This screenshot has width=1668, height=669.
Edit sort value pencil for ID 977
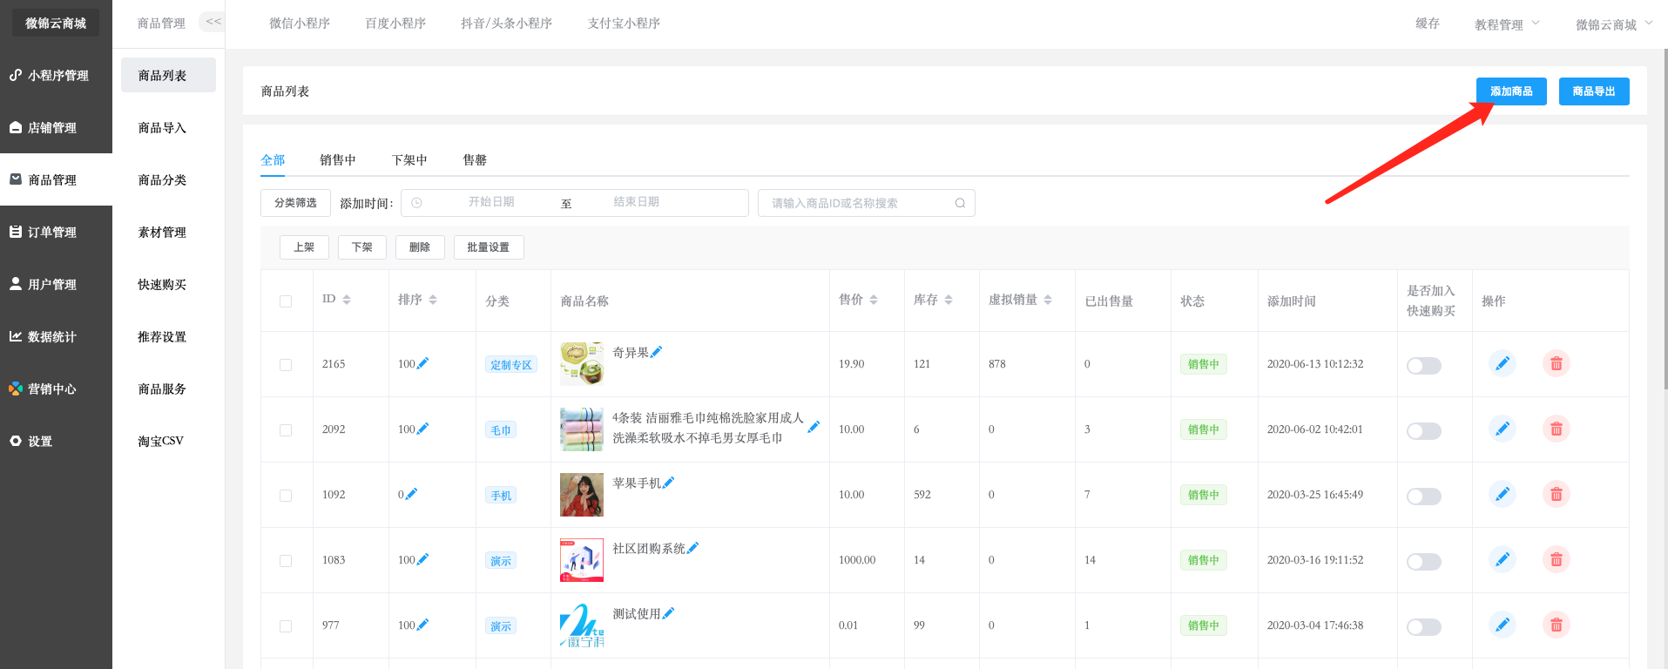coord(422,625)
